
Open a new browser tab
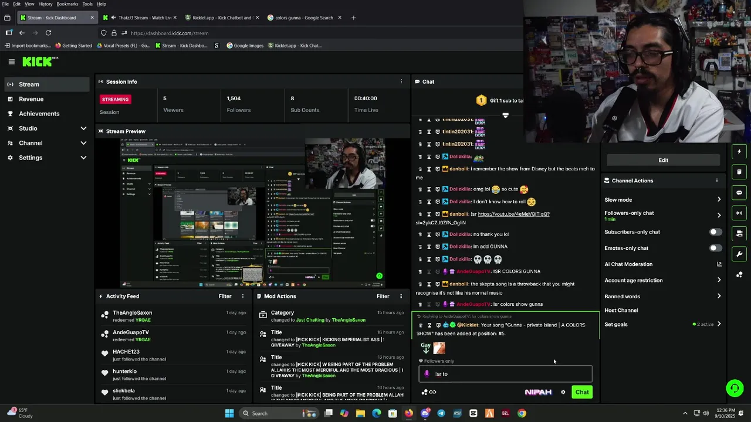tap(353, 18)
